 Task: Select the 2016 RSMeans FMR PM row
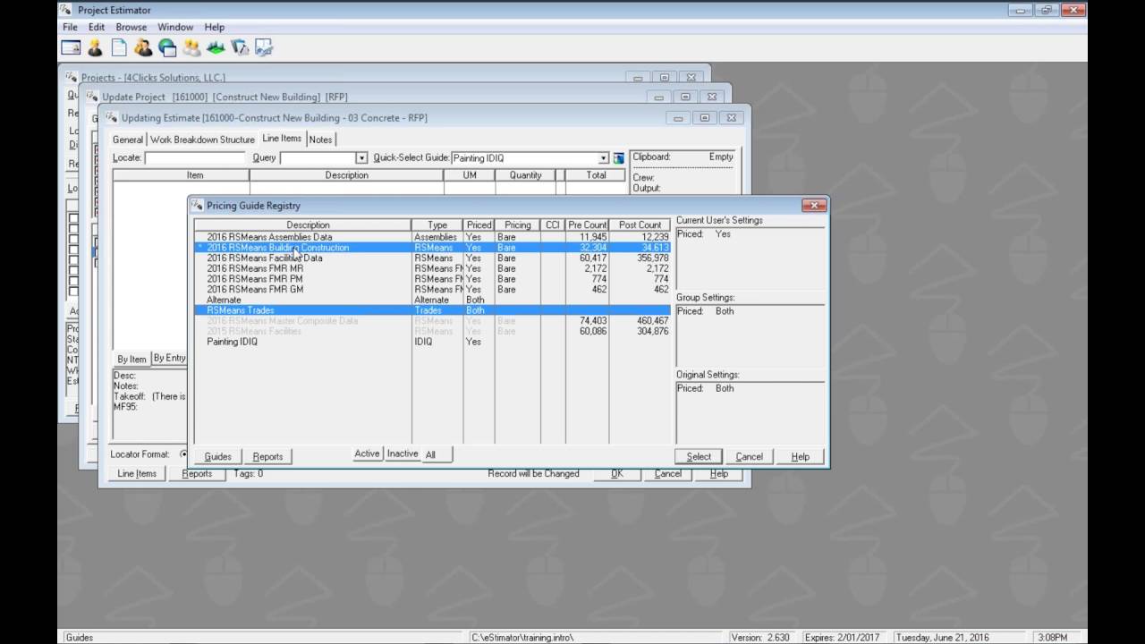tap(432, 279)
